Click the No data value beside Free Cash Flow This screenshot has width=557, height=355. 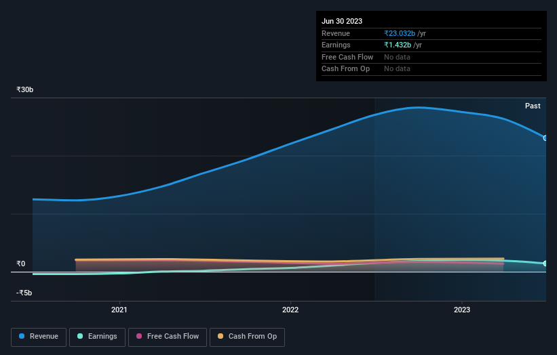pyautogui.click(x=397, y=57)
